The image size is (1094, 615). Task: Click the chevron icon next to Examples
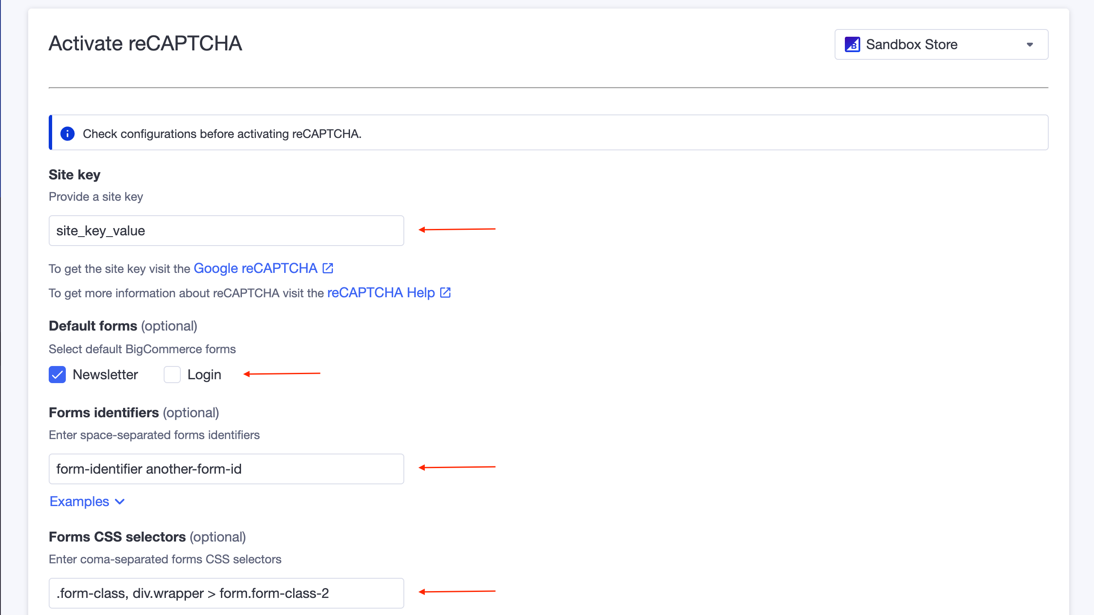tap(119, 502)
